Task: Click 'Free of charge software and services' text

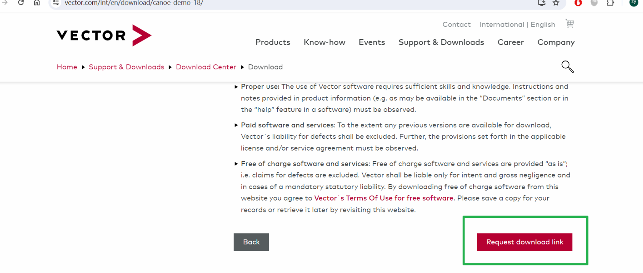Action: pyautogui.click(x=305, y=164)
